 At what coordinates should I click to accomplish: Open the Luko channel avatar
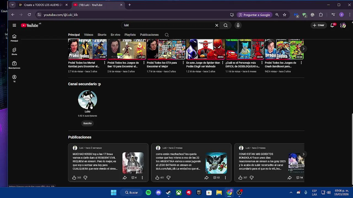coord(87,100)
